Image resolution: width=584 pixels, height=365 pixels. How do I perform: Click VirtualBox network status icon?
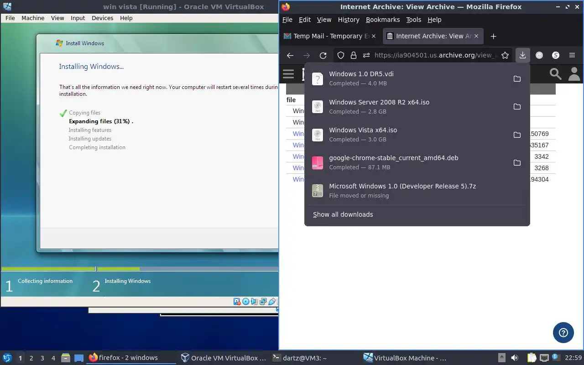click(263, 302)
